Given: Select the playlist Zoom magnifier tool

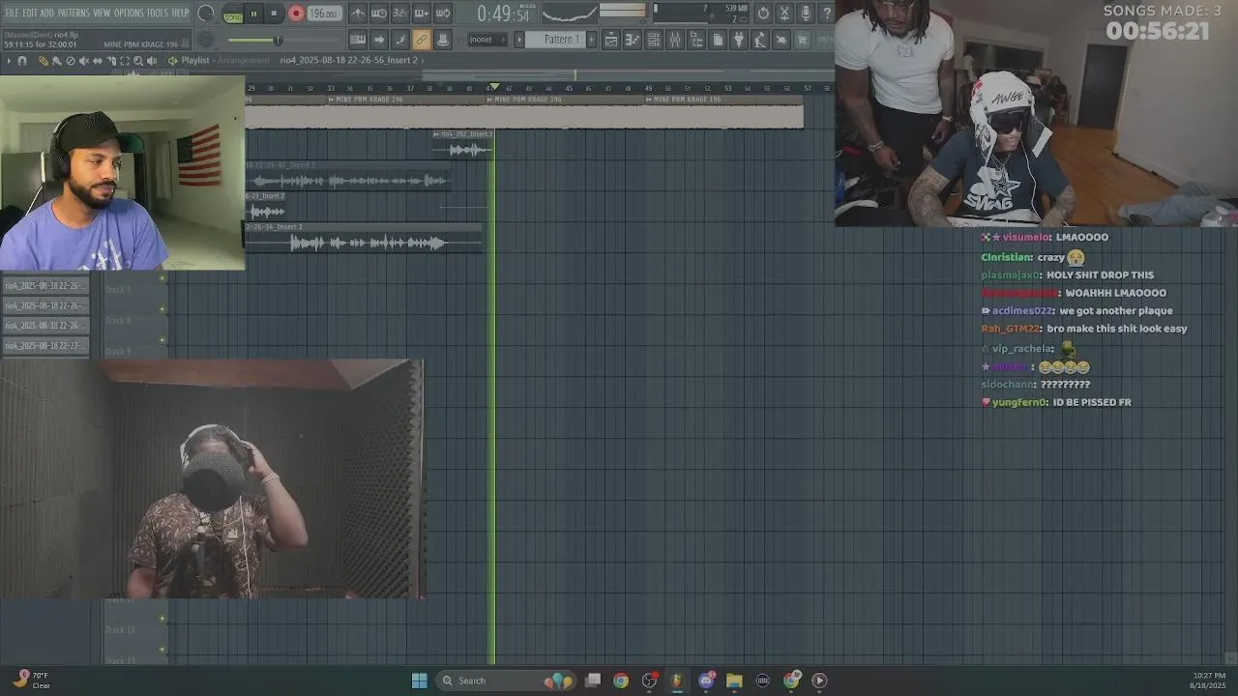Looking at the screenshot, I should (x=137, y=61).
